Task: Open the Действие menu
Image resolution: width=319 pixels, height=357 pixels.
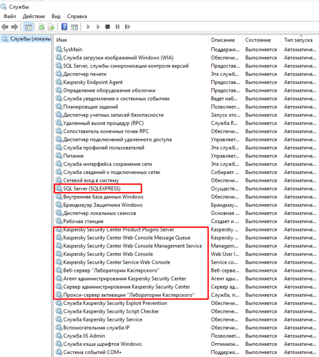Action: point(33,16)
